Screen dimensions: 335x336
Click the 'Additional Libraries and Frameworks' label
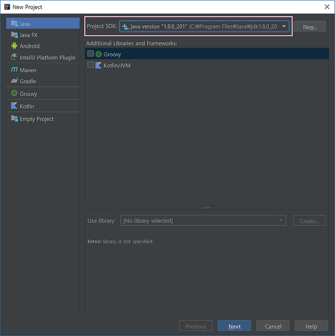(132, 43)
